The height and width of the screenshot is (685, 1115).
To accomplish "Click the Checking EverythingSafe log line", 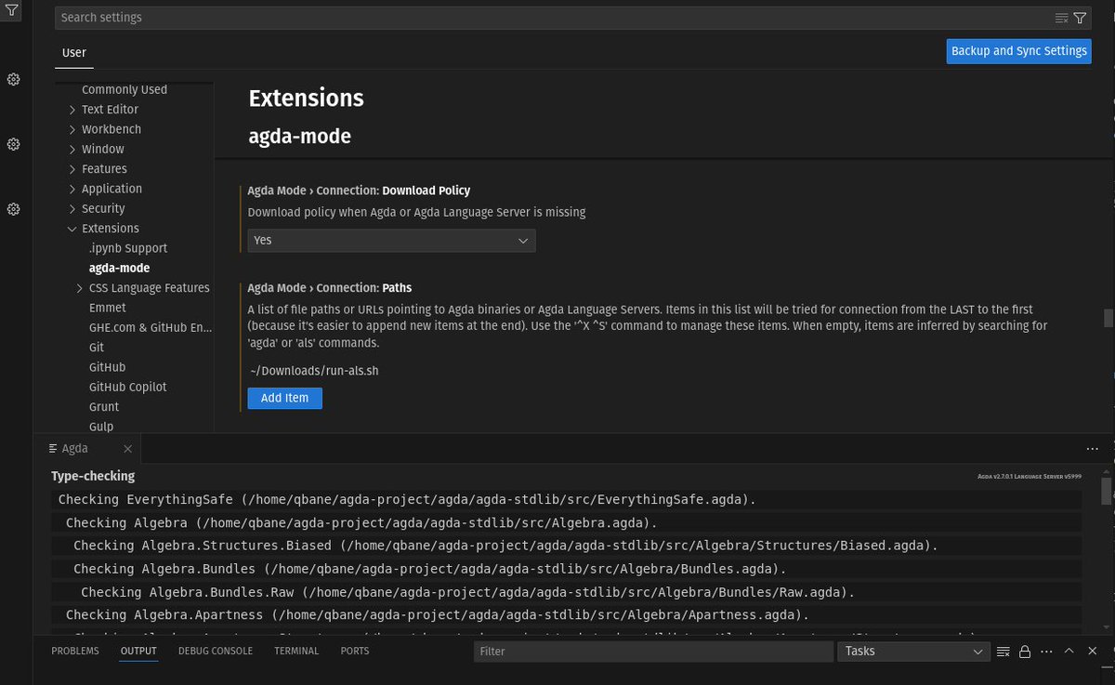I will 567,499.
